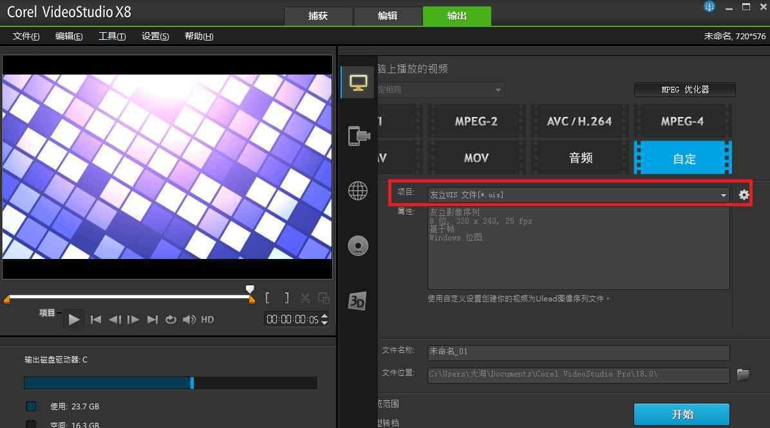This screenshot has height=428, width=770.
Task: Click the 文件名称 input field
Action: tap(578, 352)
